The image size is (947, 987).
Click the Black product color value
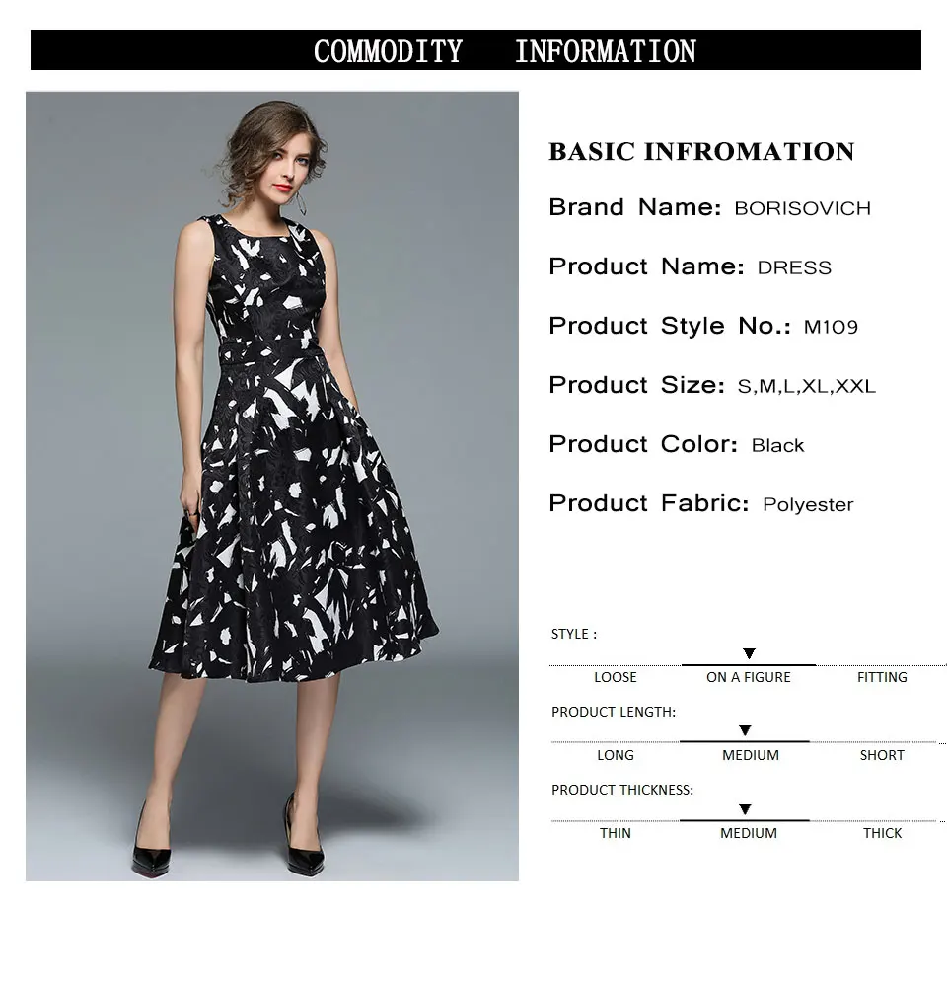click(x=777, y=446)
